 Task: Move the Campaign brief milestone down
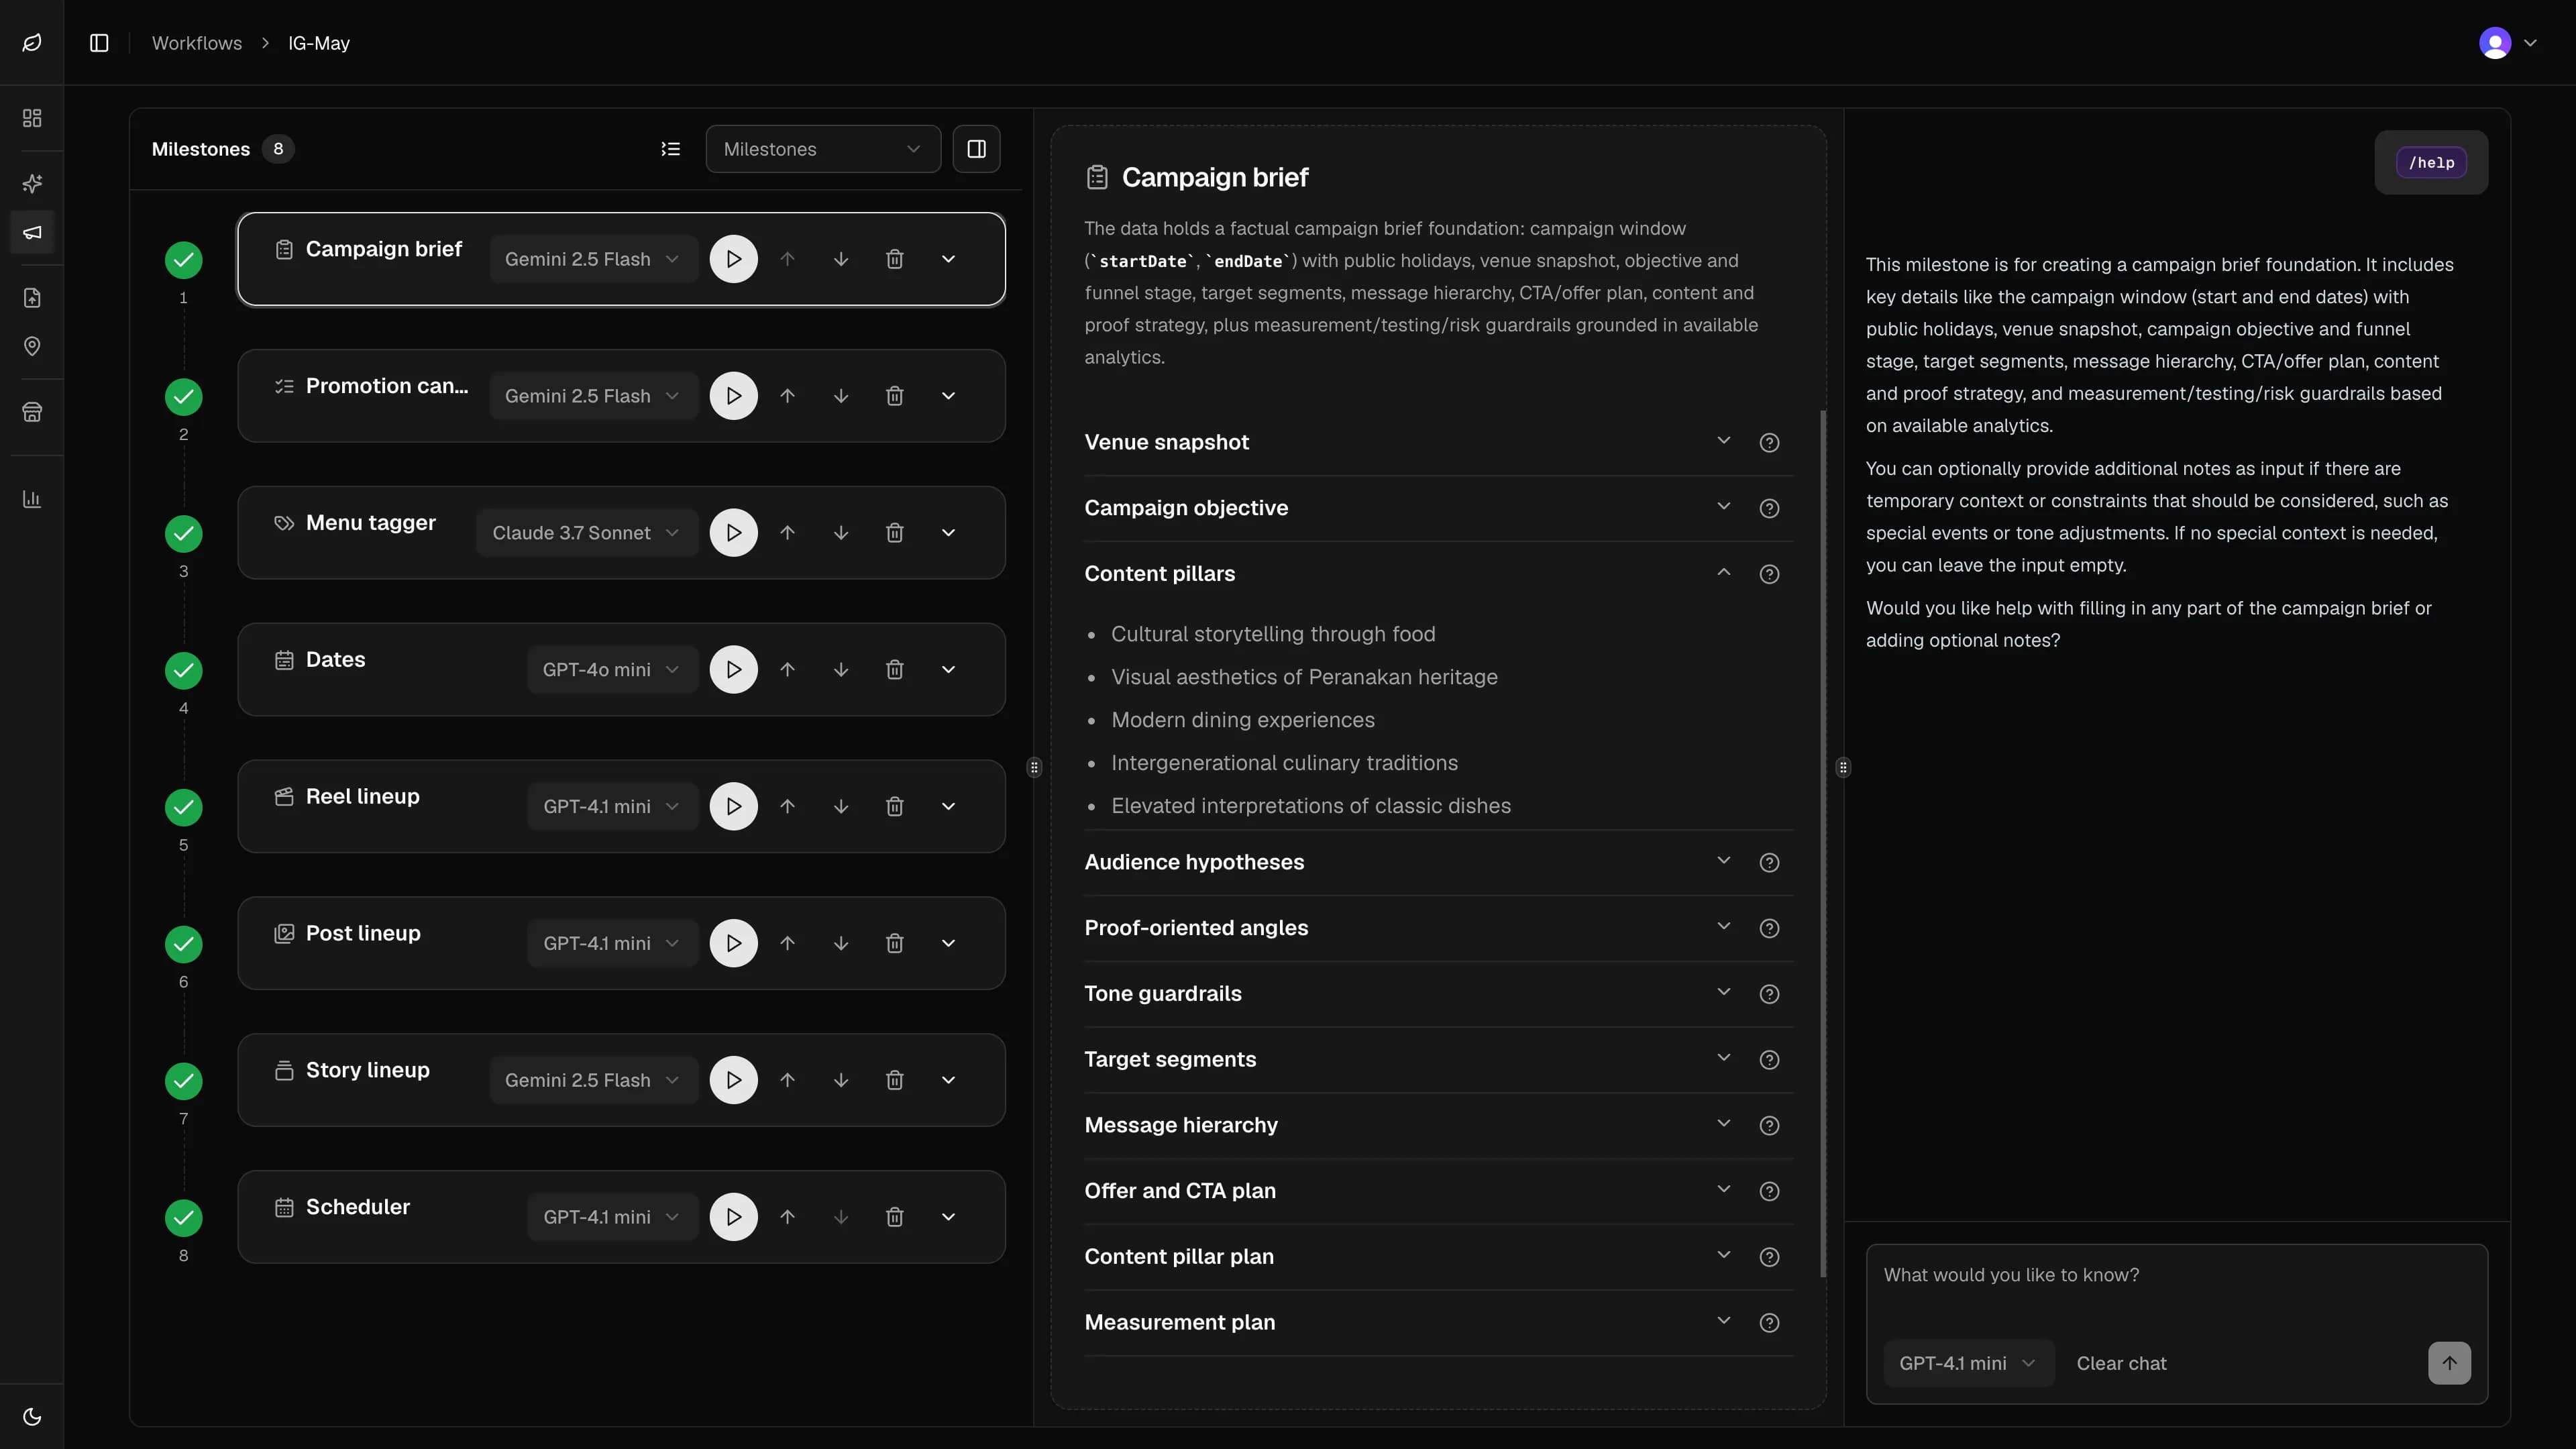click(x=841, y=259)
